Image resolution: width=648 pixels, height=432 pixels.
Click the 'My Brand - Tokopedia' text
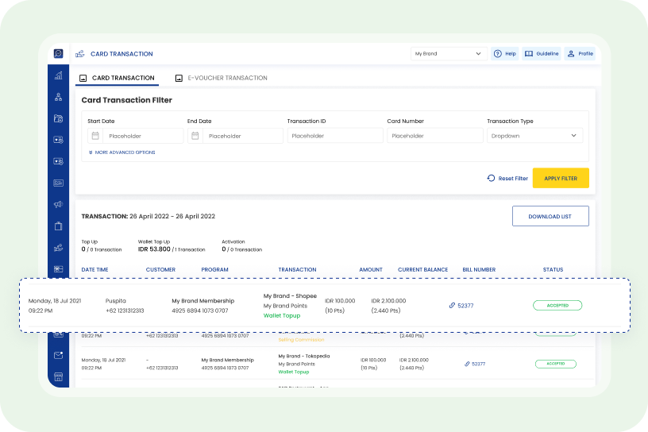coord(304,356)
